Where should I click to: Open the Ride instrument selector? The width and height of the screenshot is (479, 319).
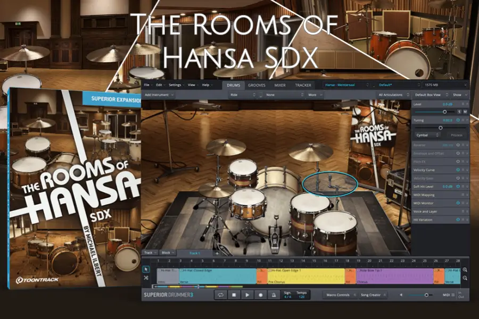pos(243,95)
